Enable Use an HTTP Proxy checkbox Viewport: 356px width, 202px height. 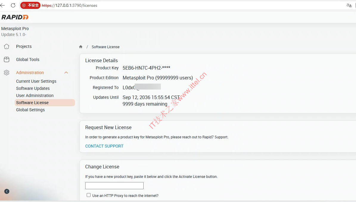(88, 195)
